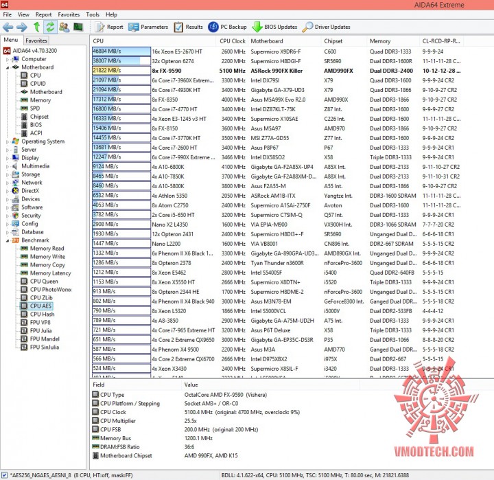The width and height of the screenshot is (494, 480).
Task: Expand the Multimedia tree node
Action: [8, 166]
